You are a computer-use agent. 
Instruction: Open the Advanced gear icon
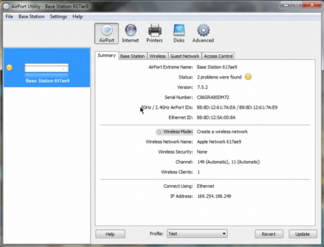pyautogui.click(x=203, y=34)
